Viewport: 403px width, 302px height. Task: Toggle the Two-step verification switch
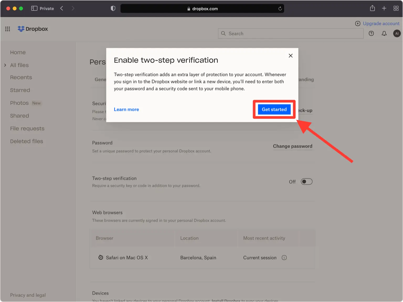pyautogui.click(x=306, y=182)
